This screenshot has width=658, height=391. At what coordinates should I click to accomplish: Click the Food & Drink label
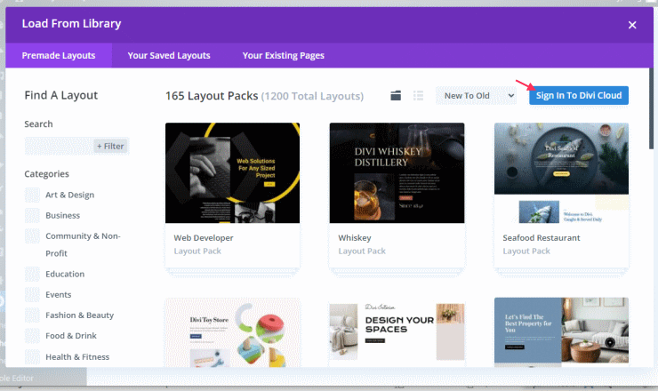(71, 336)
